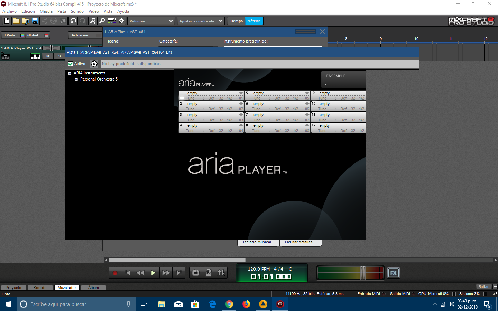Mute the ARIA Player track with M
This screenshot has width=498, height=311.
pos(48,56)
